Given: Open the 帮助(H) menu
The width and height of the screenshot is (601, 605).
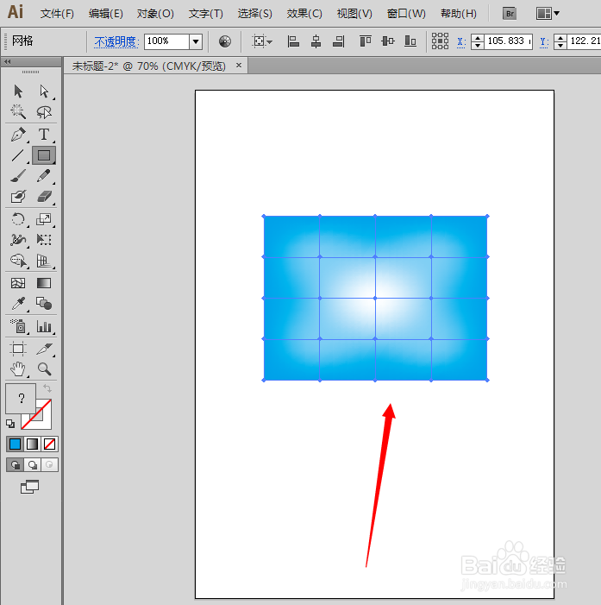Looking at the screenshot, I should coord(459,14).
